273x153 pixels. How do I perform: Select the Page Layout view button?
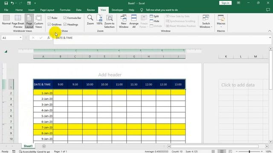tap(29, 21)
